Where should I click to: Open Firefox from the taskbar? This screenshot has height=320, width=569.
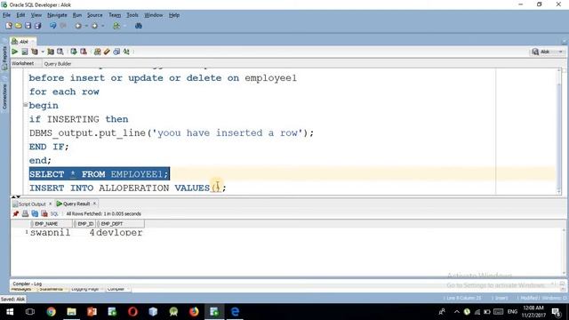[x=194, y=312]
